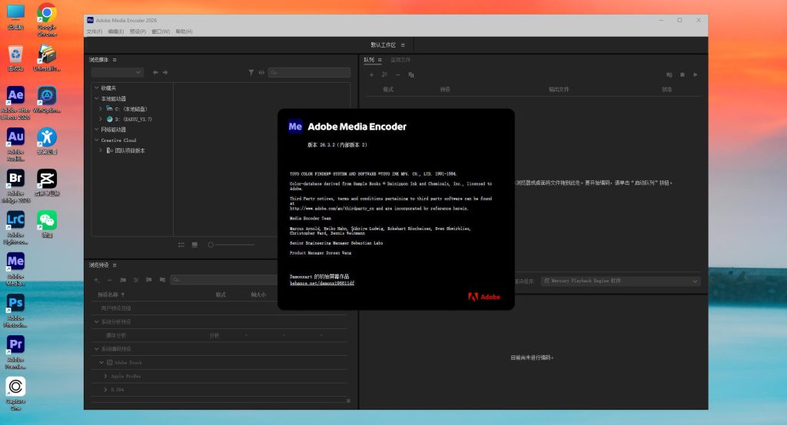787x425 pixels.
Task: Open the behance.net link in About dialog
Action: pyautogui.click(x=322, y=283)
